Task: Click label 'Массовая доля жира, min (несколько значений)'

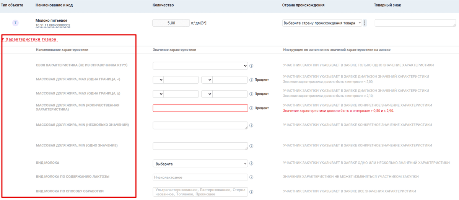Action: [82, 125]
